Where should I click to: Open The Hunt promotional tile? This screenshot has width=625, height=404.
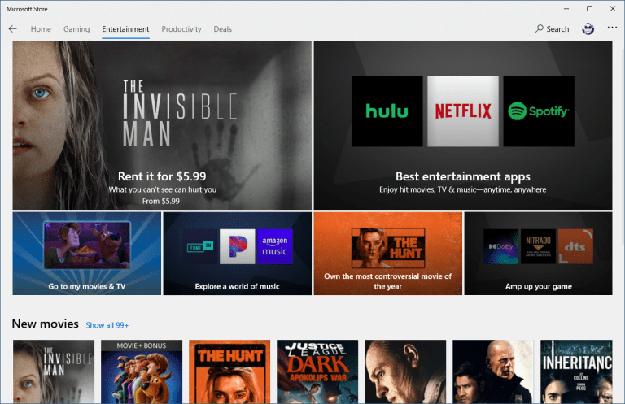pyautogui.click(x=388, y=253)
